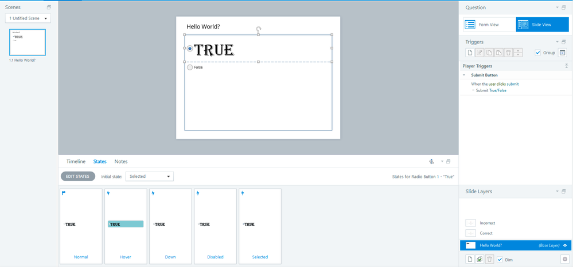573x267 pixels.
Task: Select the Selected state thumbnail
Action: [260, 226]
